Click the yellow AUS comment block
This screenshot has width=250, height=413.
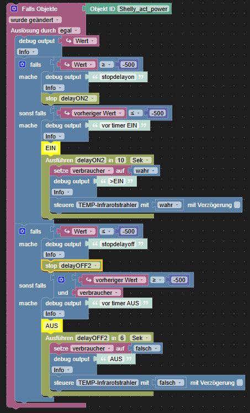coord(52,326)
